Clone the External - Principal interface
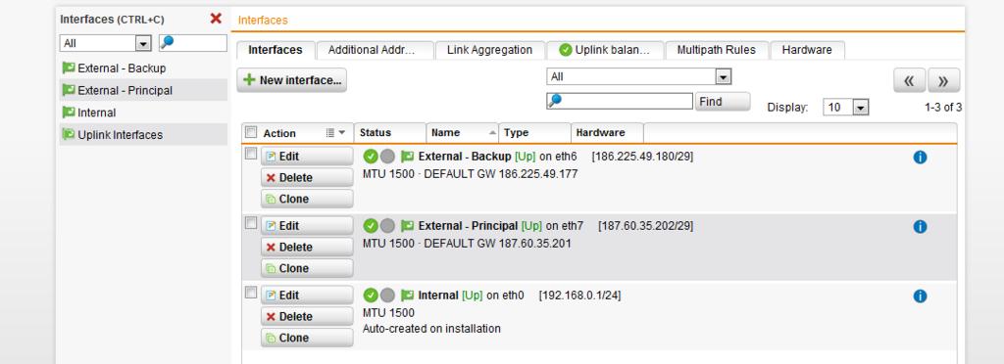 coord(307,268)
